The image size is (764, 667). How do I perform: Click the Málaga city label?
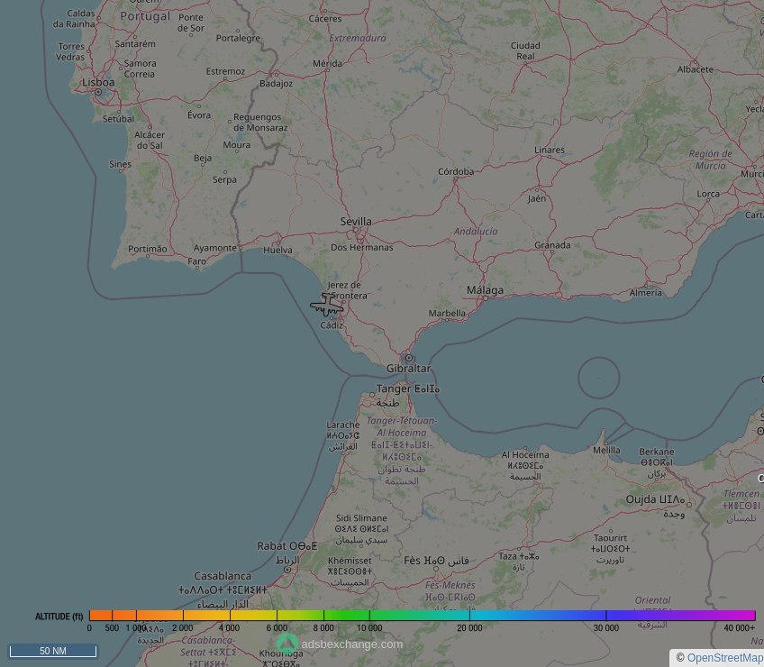click(x=485, y=290)
